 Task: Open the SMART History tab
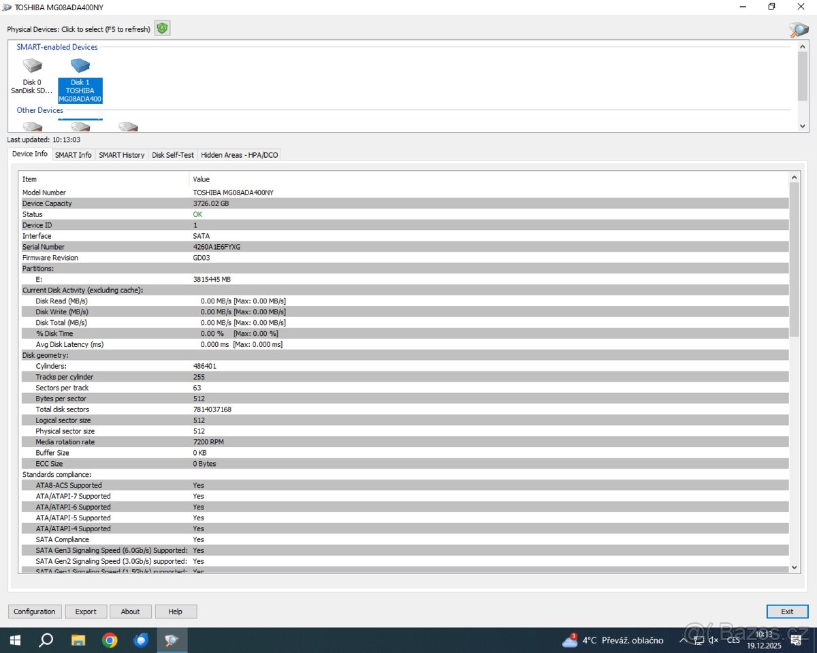[x=122, y=155]
